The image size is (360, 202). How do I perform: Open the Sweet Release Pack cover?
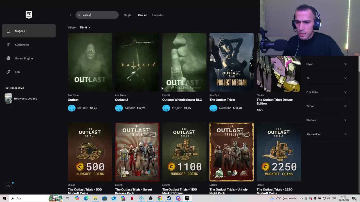pos(137,152)
